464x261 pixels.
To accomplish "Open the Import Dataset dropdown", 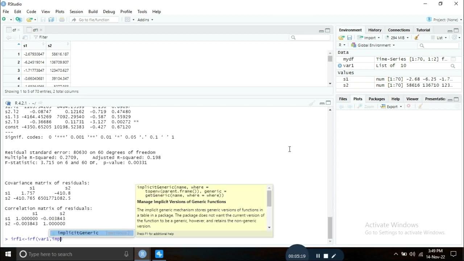I will click(368, 38).
